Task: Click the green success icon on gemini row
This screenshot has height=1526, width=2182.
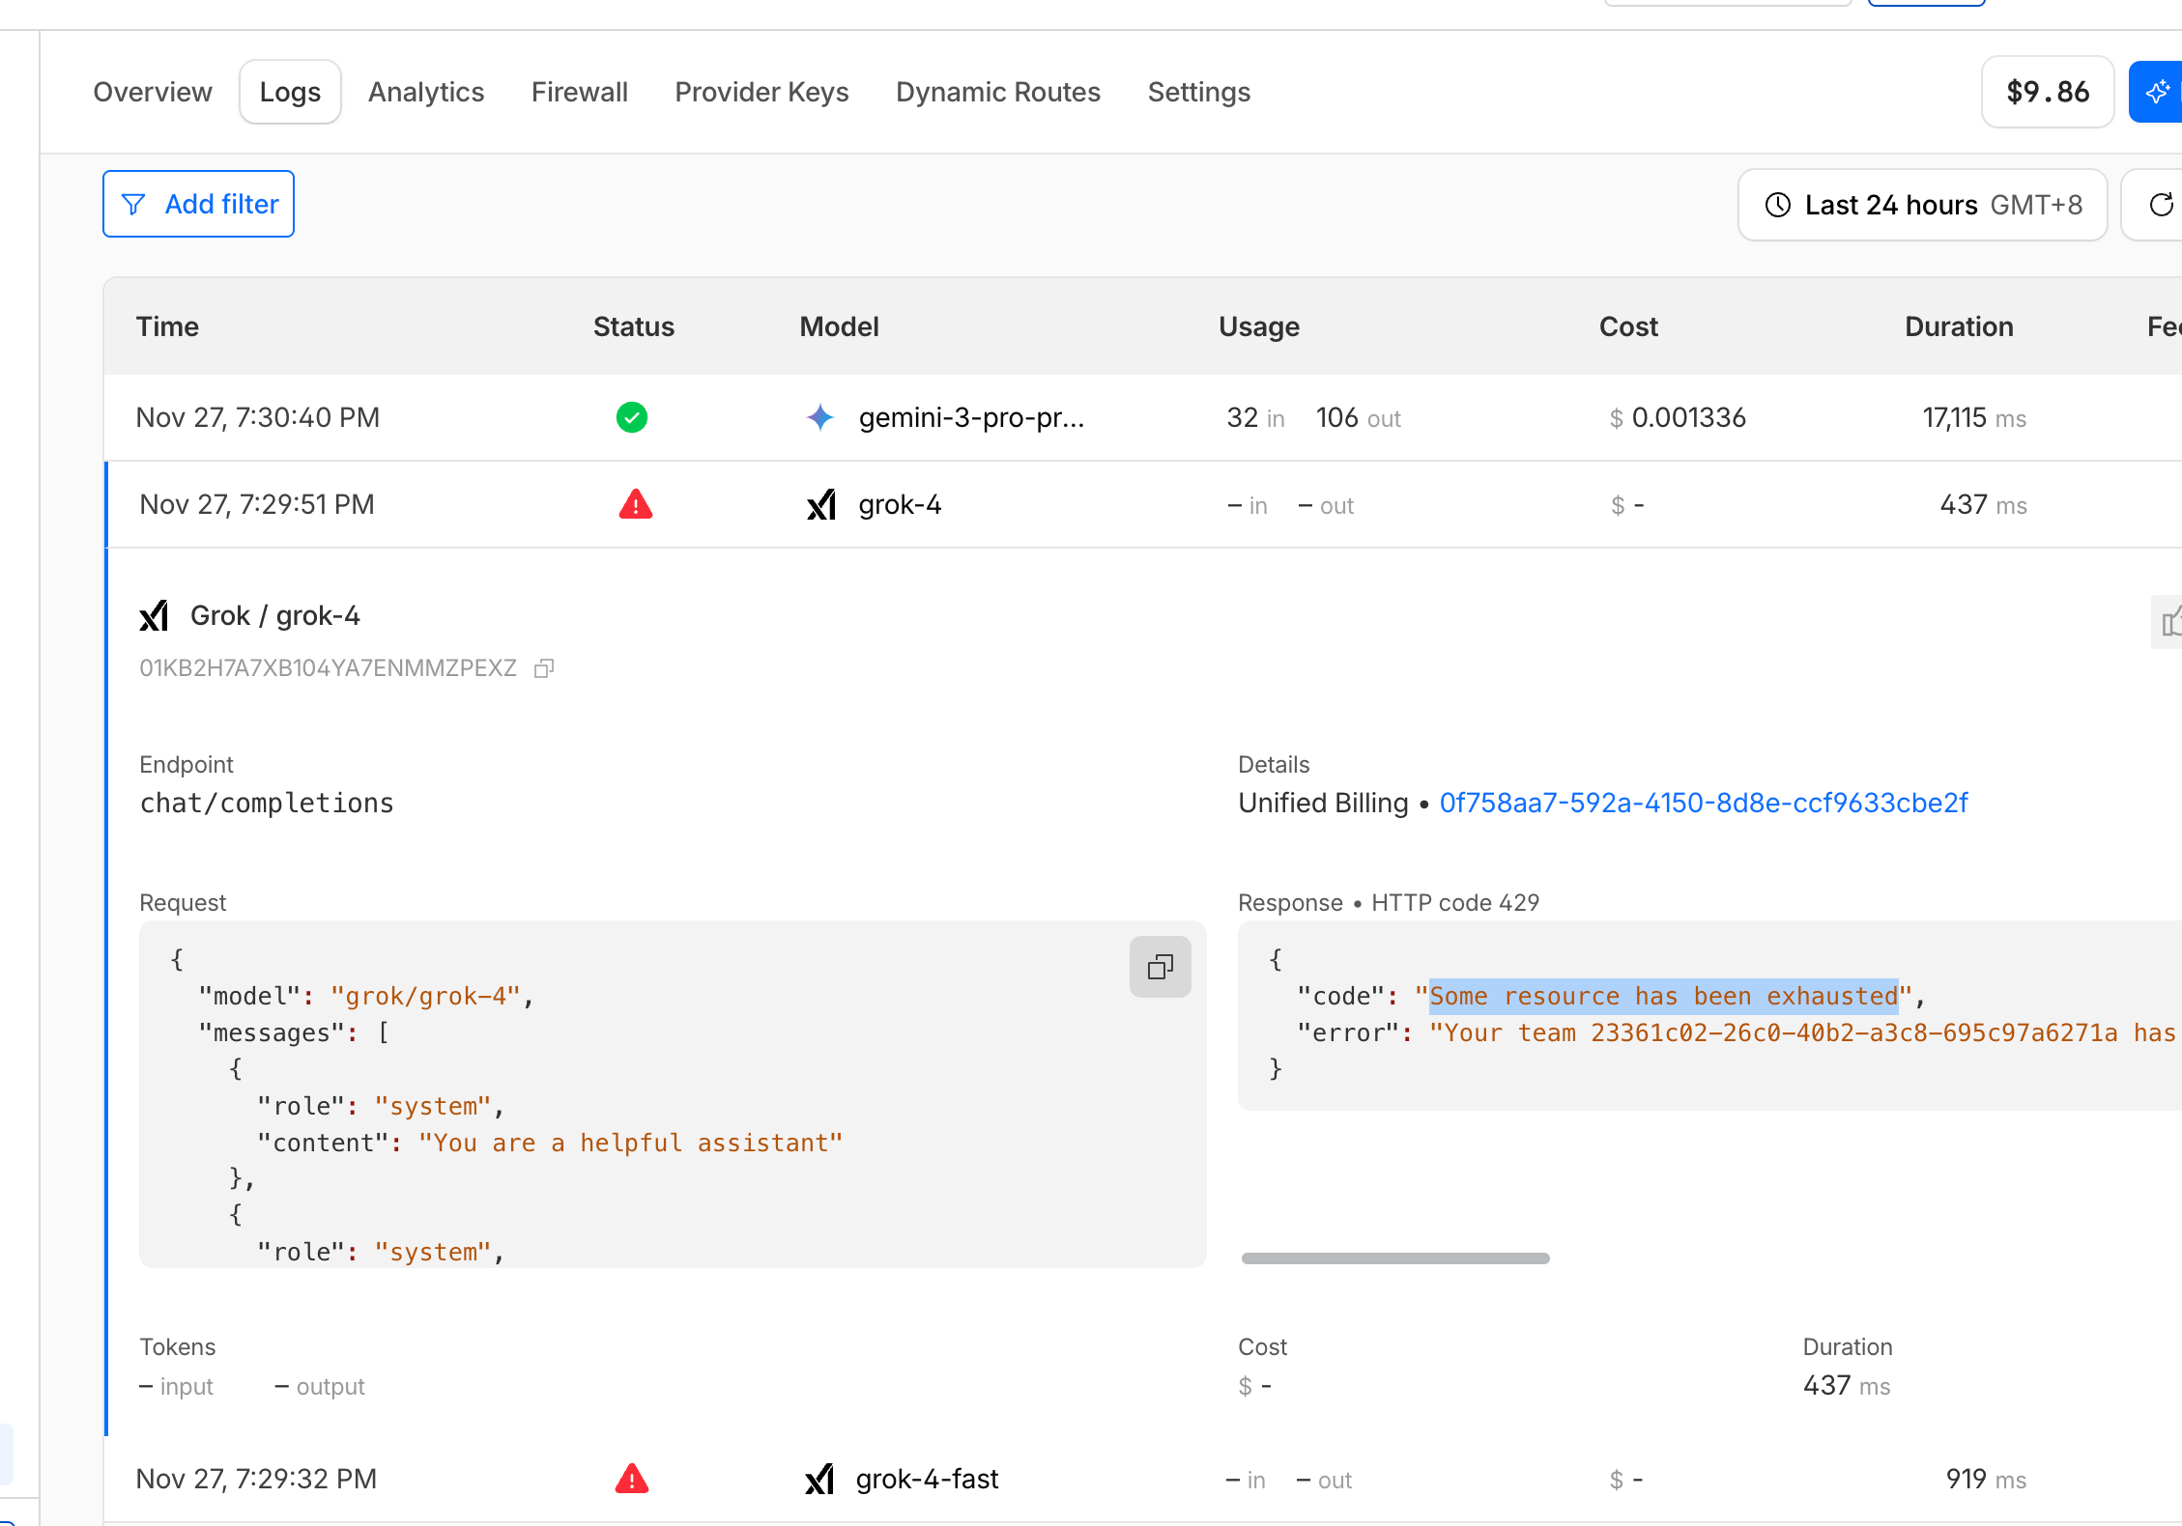Action: click(x=632, y=417)
